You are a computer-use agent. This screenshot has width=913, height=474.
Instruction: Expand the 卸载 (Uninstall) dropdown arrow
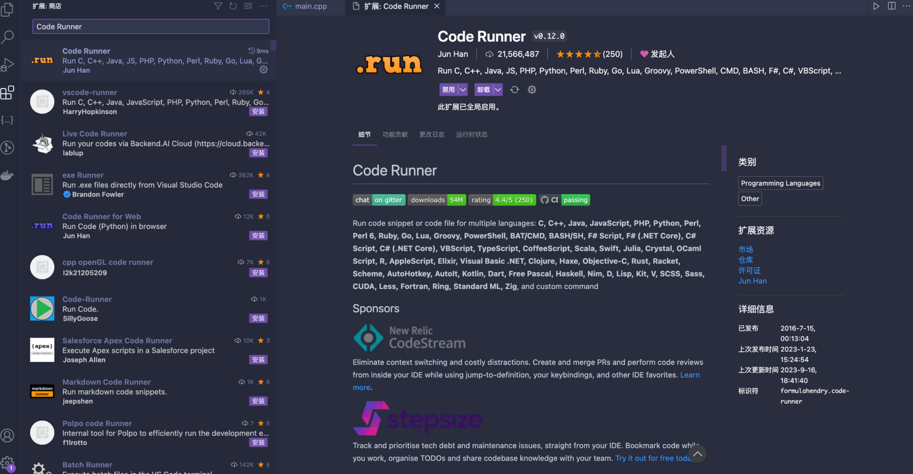point(498,90)
